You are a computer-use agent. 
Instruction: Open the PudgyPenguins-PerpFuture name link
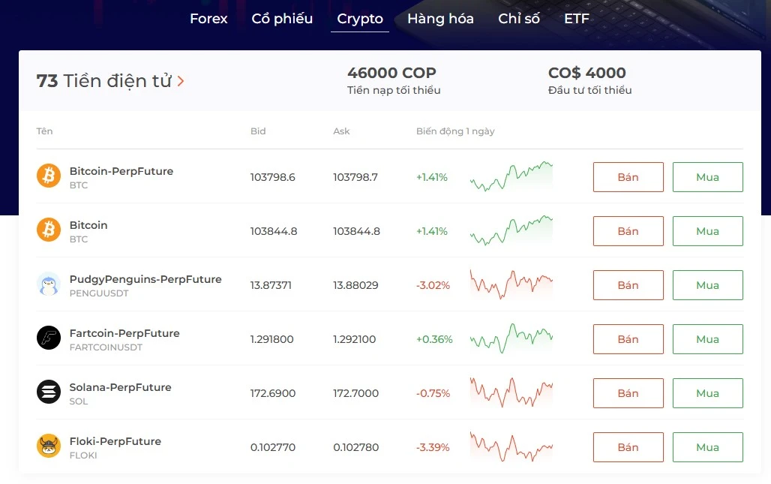[145, 279]
